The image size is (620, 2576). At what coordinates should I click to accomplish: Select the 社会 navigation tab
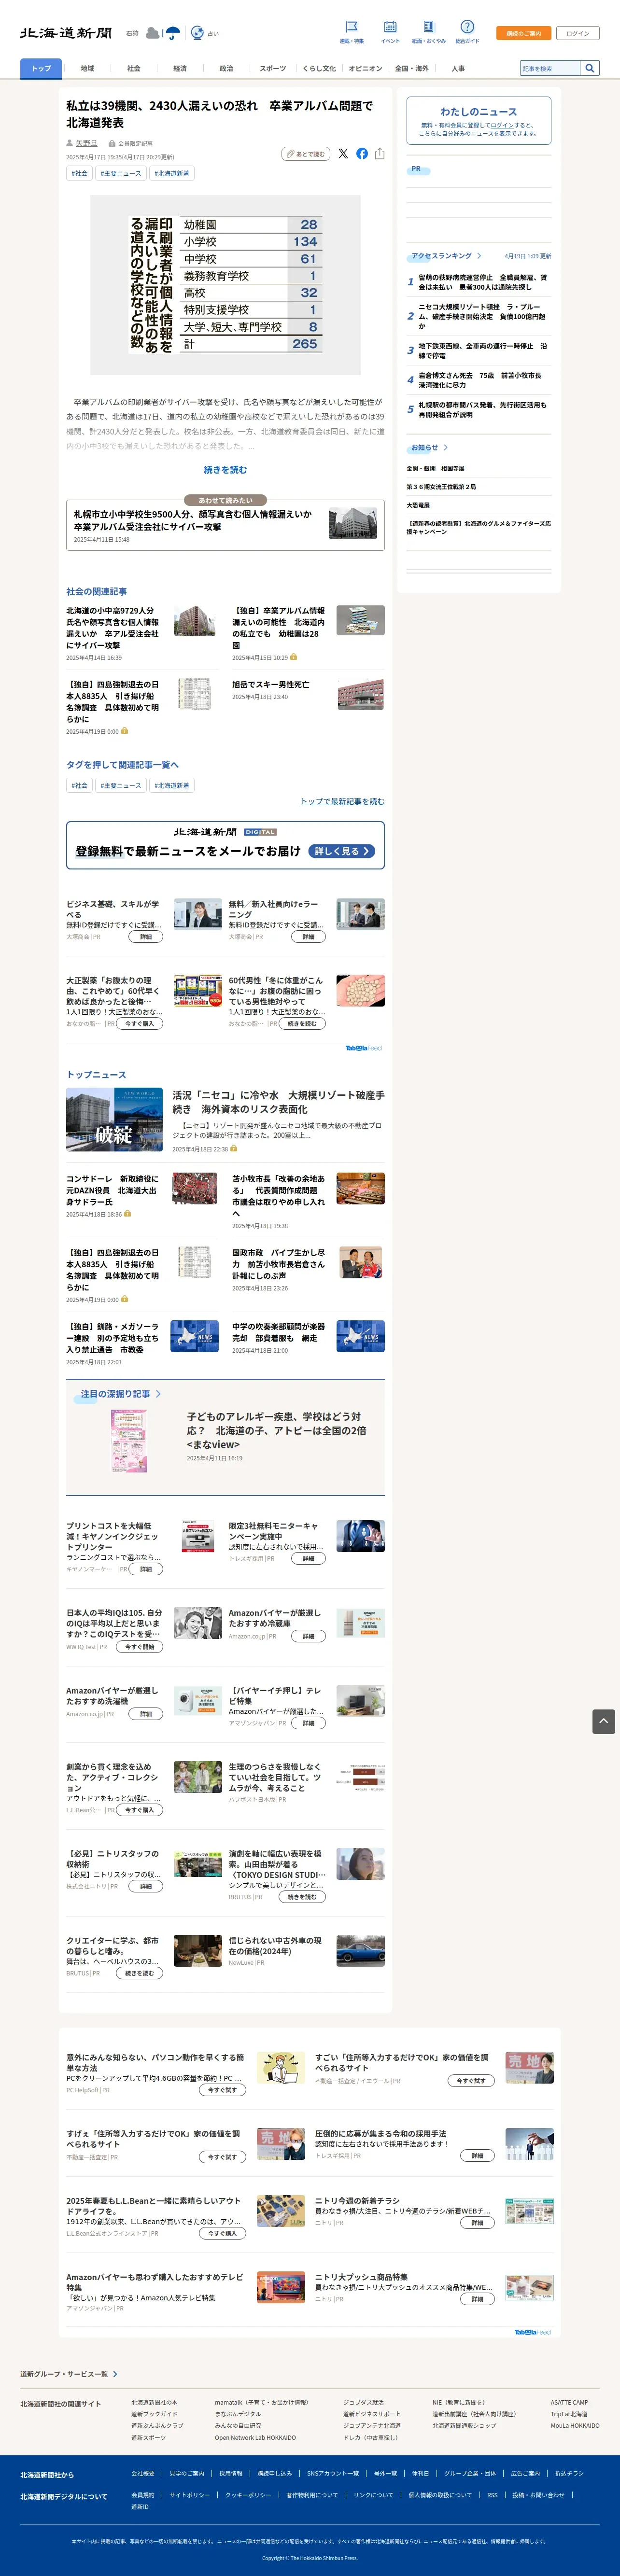click(134, 68)
